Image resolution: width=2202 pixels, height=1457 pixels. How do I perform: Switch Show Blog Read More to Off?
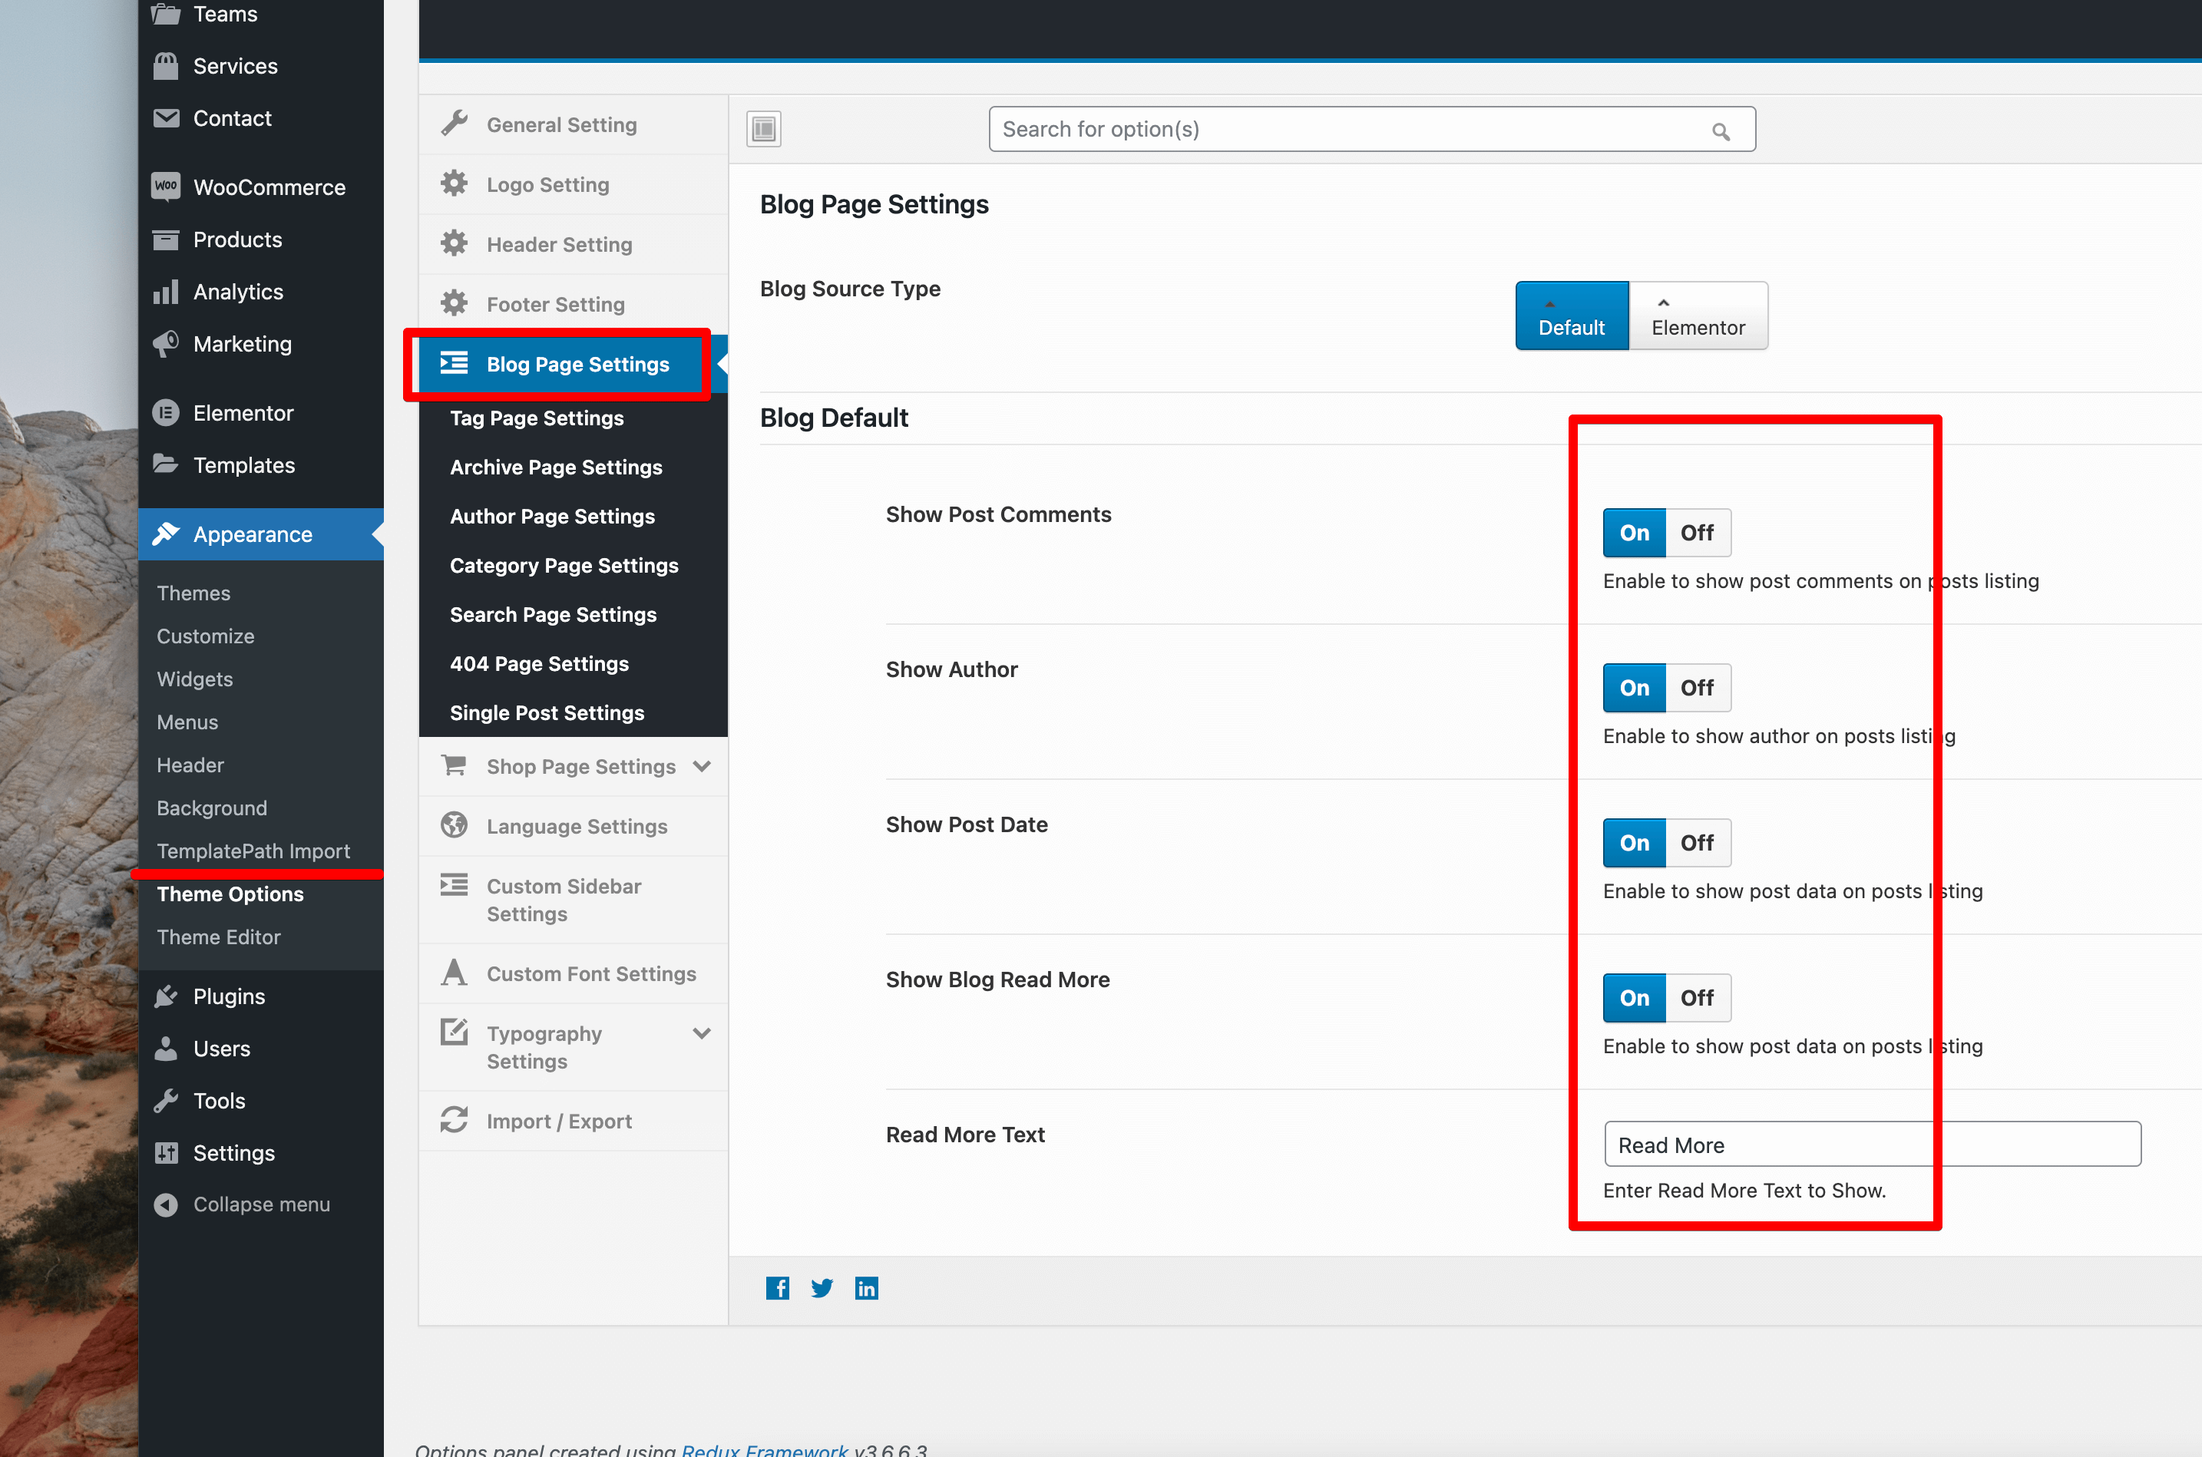coord(1697,998)
